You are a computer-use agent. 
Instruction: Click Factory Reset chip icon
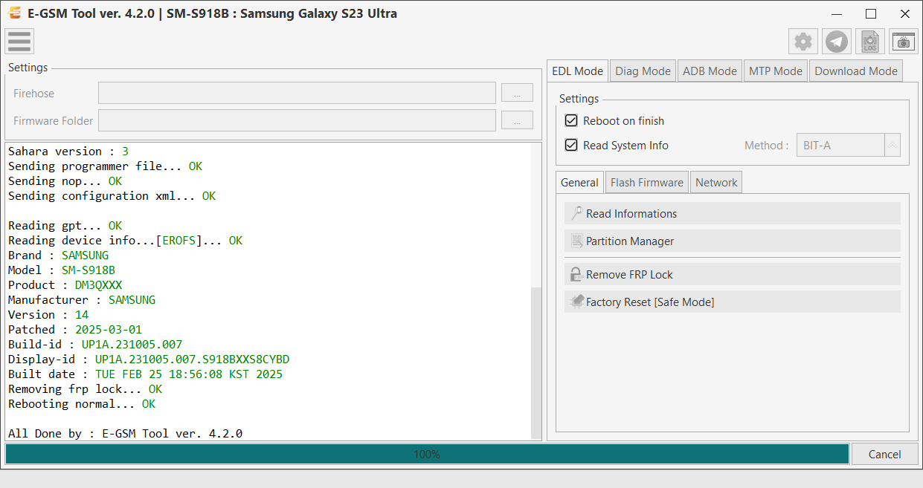(576, 302)
